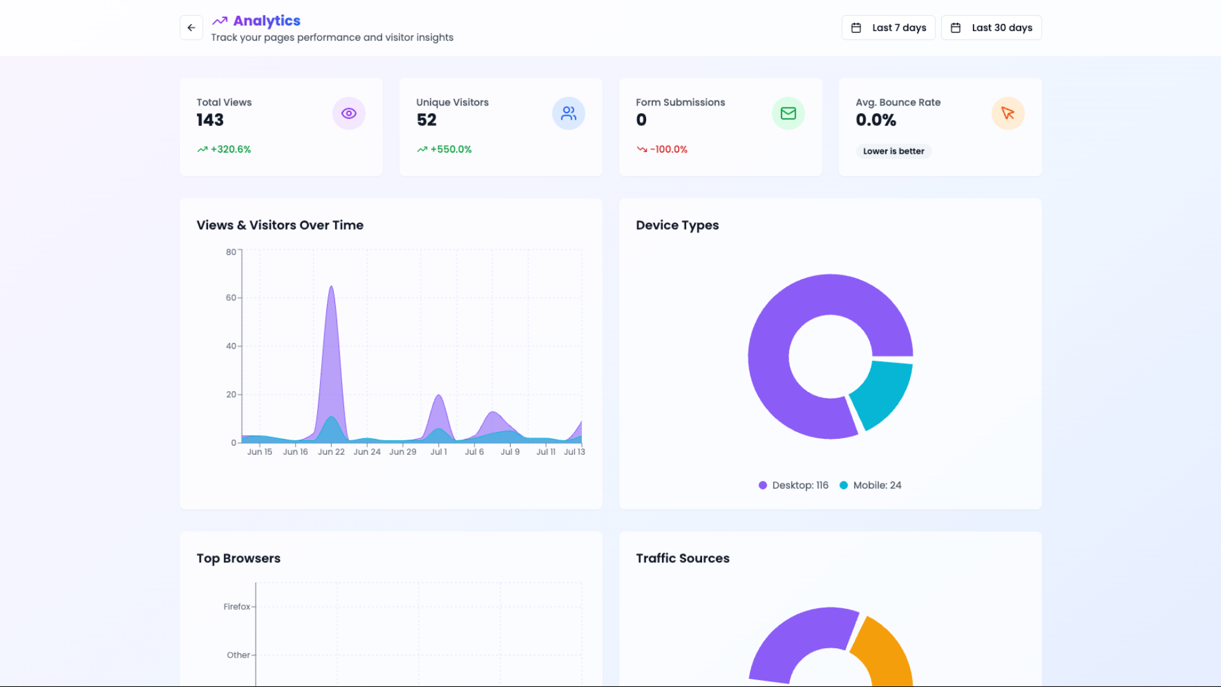Click the users icon on Unique Visitors
The image size is (1221, 687).
point(569,113)
